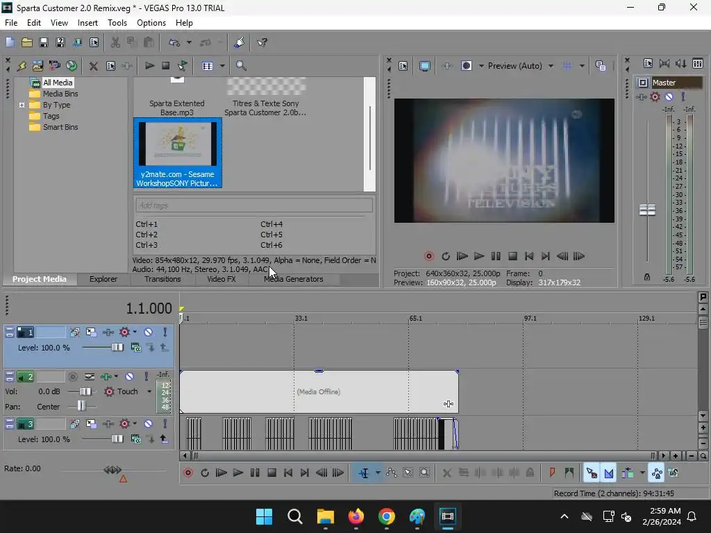711x533 pixels.
Task: Remove selected media with the X icon
Action: coord(94,66)
